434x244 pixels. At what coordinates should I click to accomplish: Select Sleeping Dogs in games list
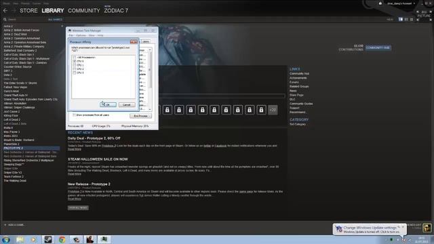(x=14, y=164)
